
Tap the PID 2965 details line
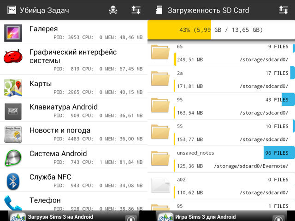coord(98,92)
